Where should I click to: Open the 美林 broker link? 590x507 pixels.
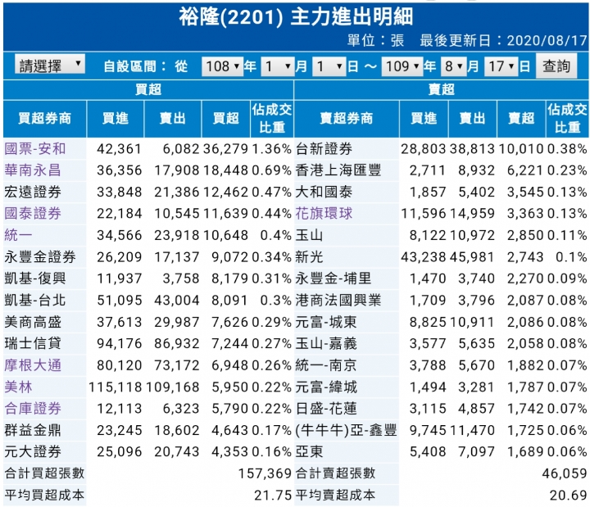18,387
